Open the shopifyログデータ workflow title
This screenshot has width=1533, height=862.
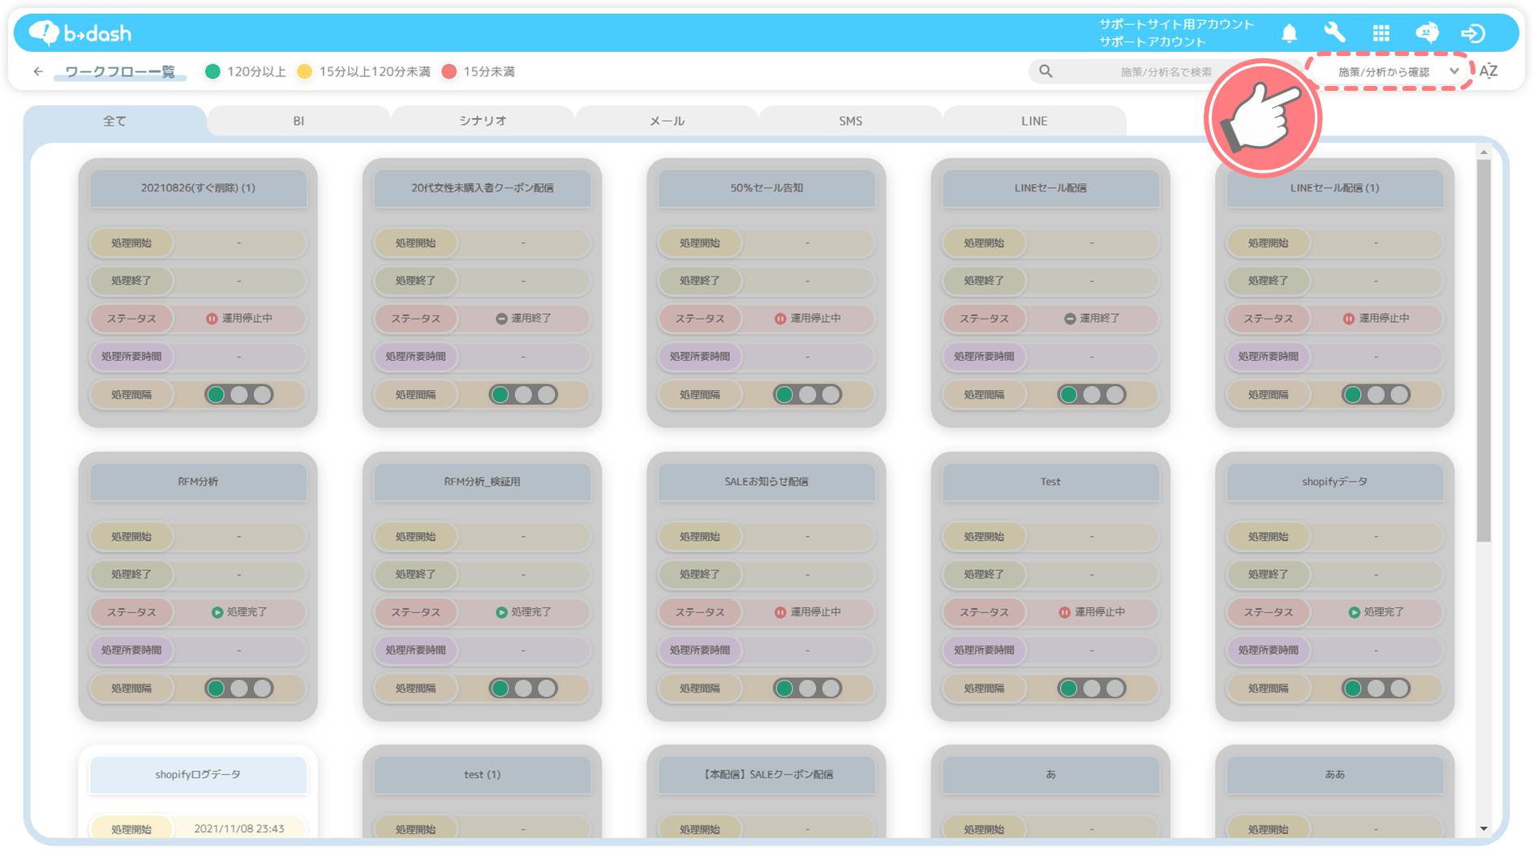coord(198,775)
